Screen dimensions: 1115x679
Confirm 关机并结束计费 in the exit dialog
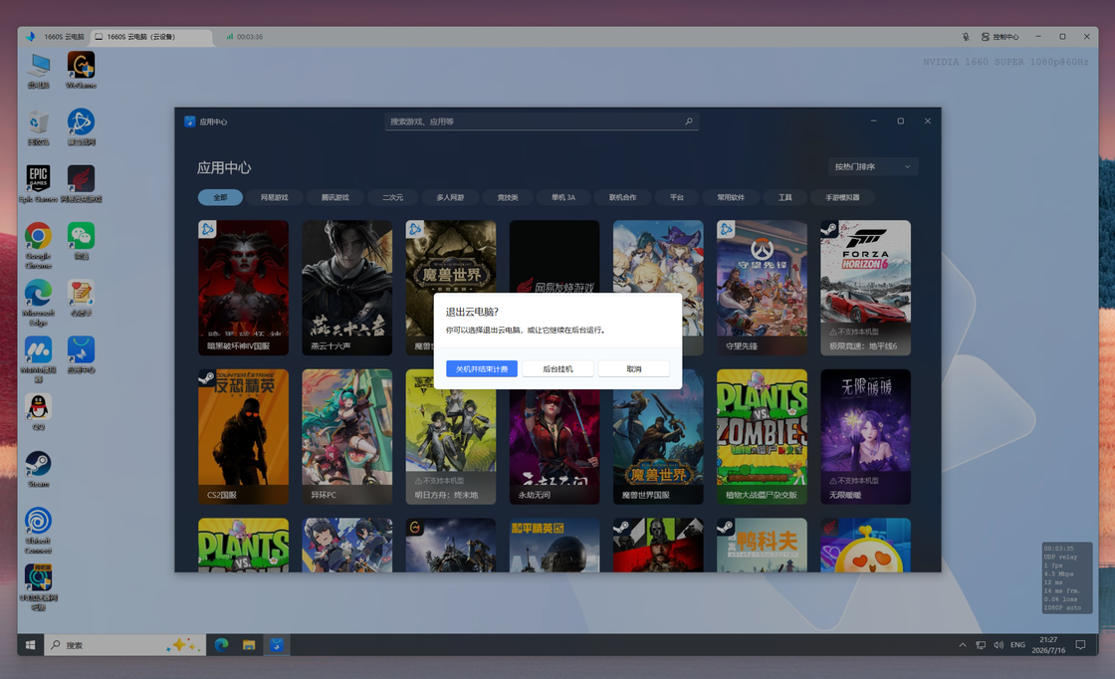pos(482,368)
